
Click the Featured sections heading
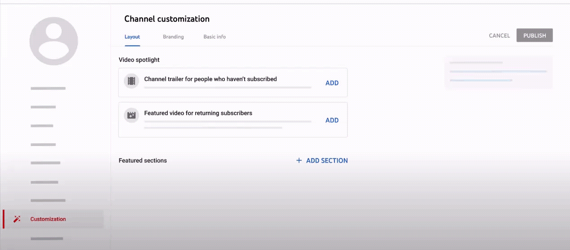pyautogui.click(x=143, y=160)
